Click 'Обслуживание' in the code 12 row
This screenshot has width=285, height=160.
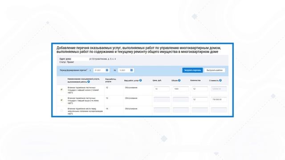[131, 88]
